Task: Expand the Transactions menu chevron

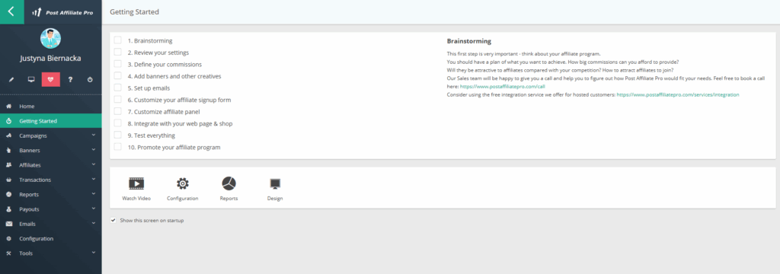Action: pyautogui.click(x=94, y=179)
